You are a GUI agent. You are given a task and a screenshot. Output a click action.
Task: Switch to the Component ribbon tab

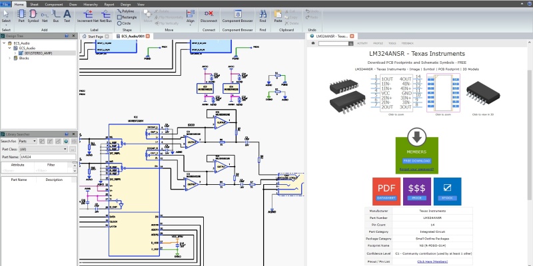(53, 5)
